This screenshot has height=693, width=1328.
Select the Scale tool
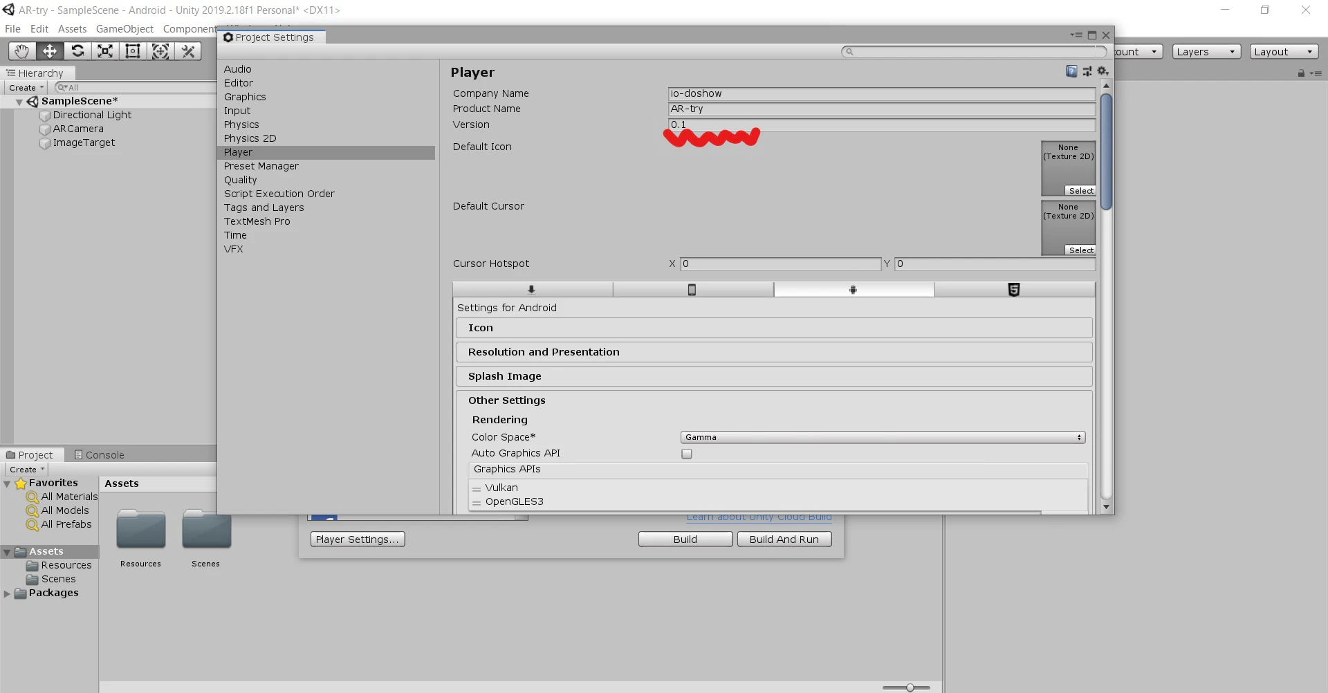(x=105, y=51)
